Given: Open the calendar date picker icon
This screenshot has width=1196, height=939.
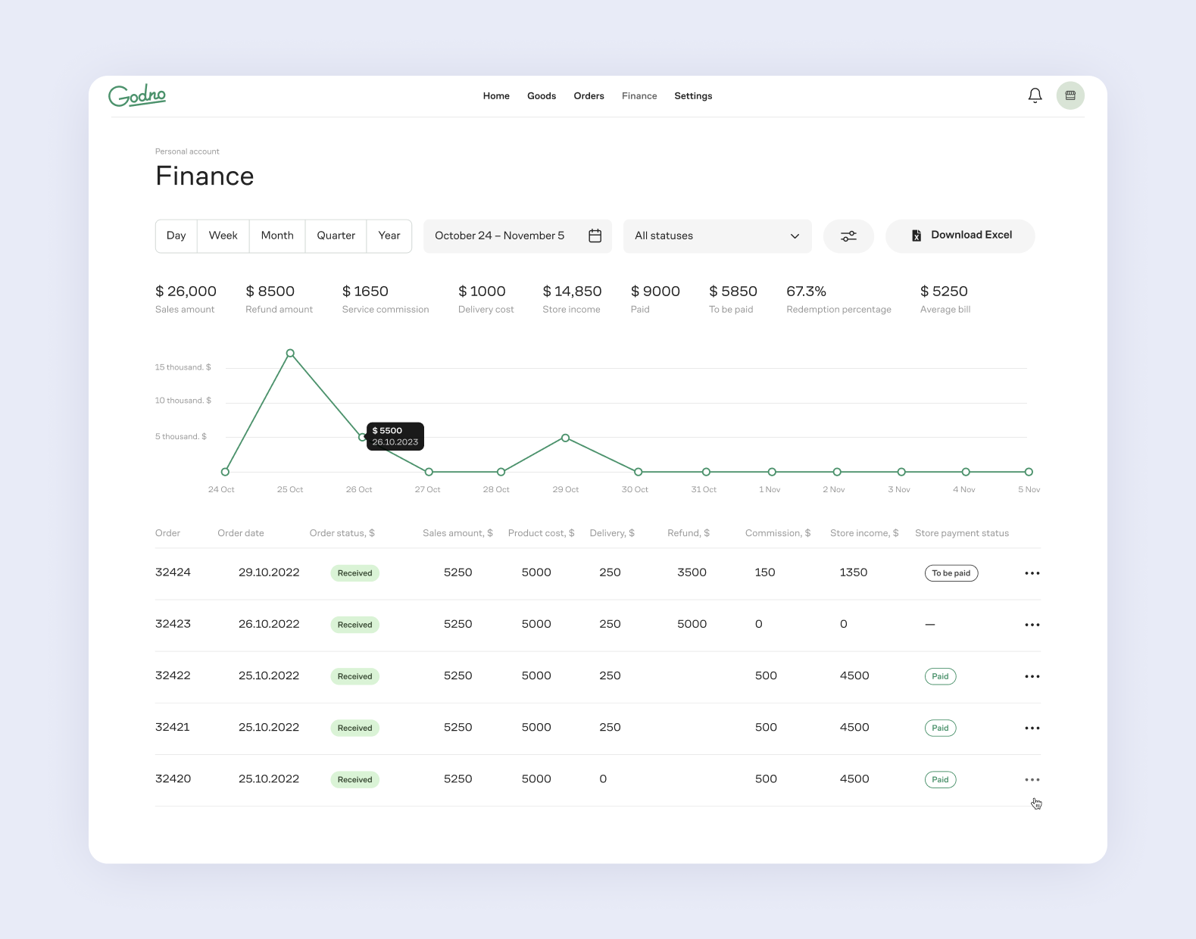Looking at the screenshot, I should click(x=595, y=236).
